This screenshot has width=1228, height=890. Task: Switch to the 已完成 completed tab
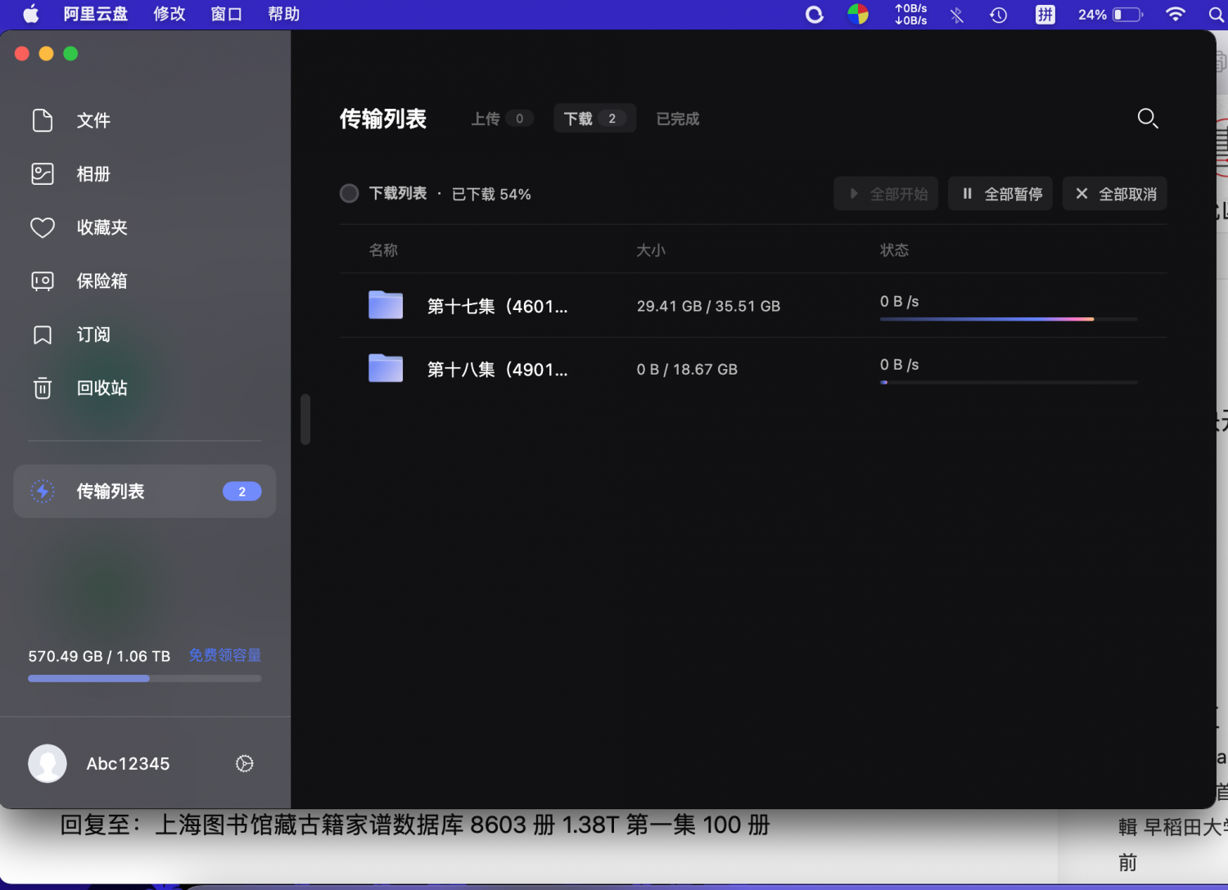pos(677,119)
